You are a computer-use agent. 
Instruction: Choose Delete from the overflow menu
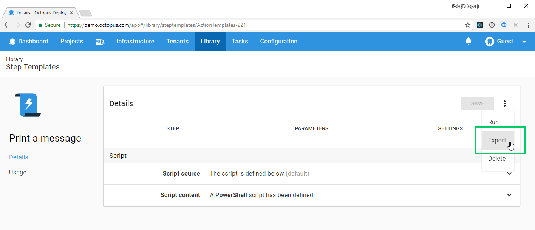pyautogui.click(x=498, y=158)
